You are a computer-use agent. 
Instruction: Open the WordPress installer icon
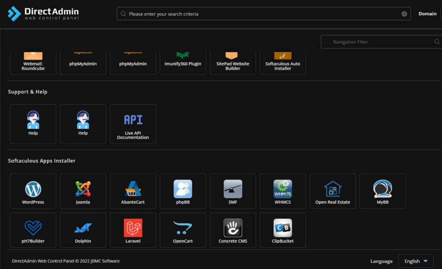[x=33, y=191]
